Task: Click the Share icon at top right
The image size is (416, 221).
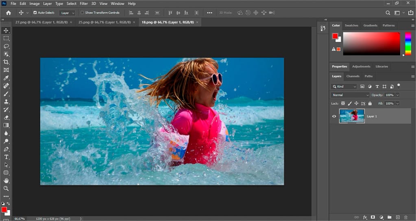Action: (x=411, y=13)
